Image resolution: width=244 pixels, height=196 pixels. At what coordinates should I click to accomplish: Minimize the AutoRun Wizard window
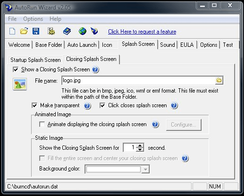click(202, 6)
